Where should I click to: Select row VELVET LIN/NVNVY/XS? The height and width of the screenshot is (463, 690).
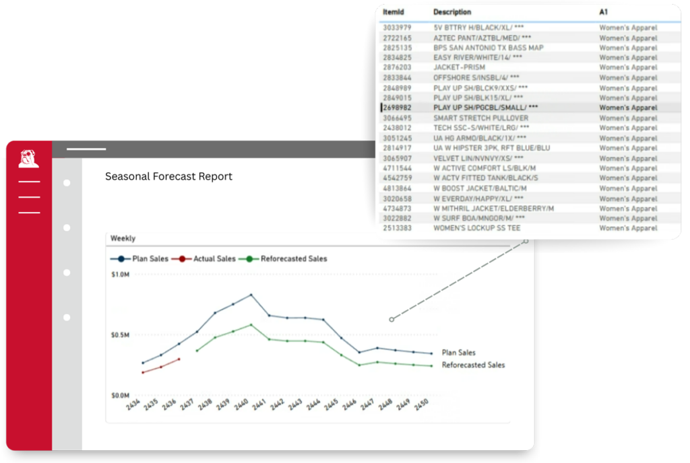[x=530, y=158]
